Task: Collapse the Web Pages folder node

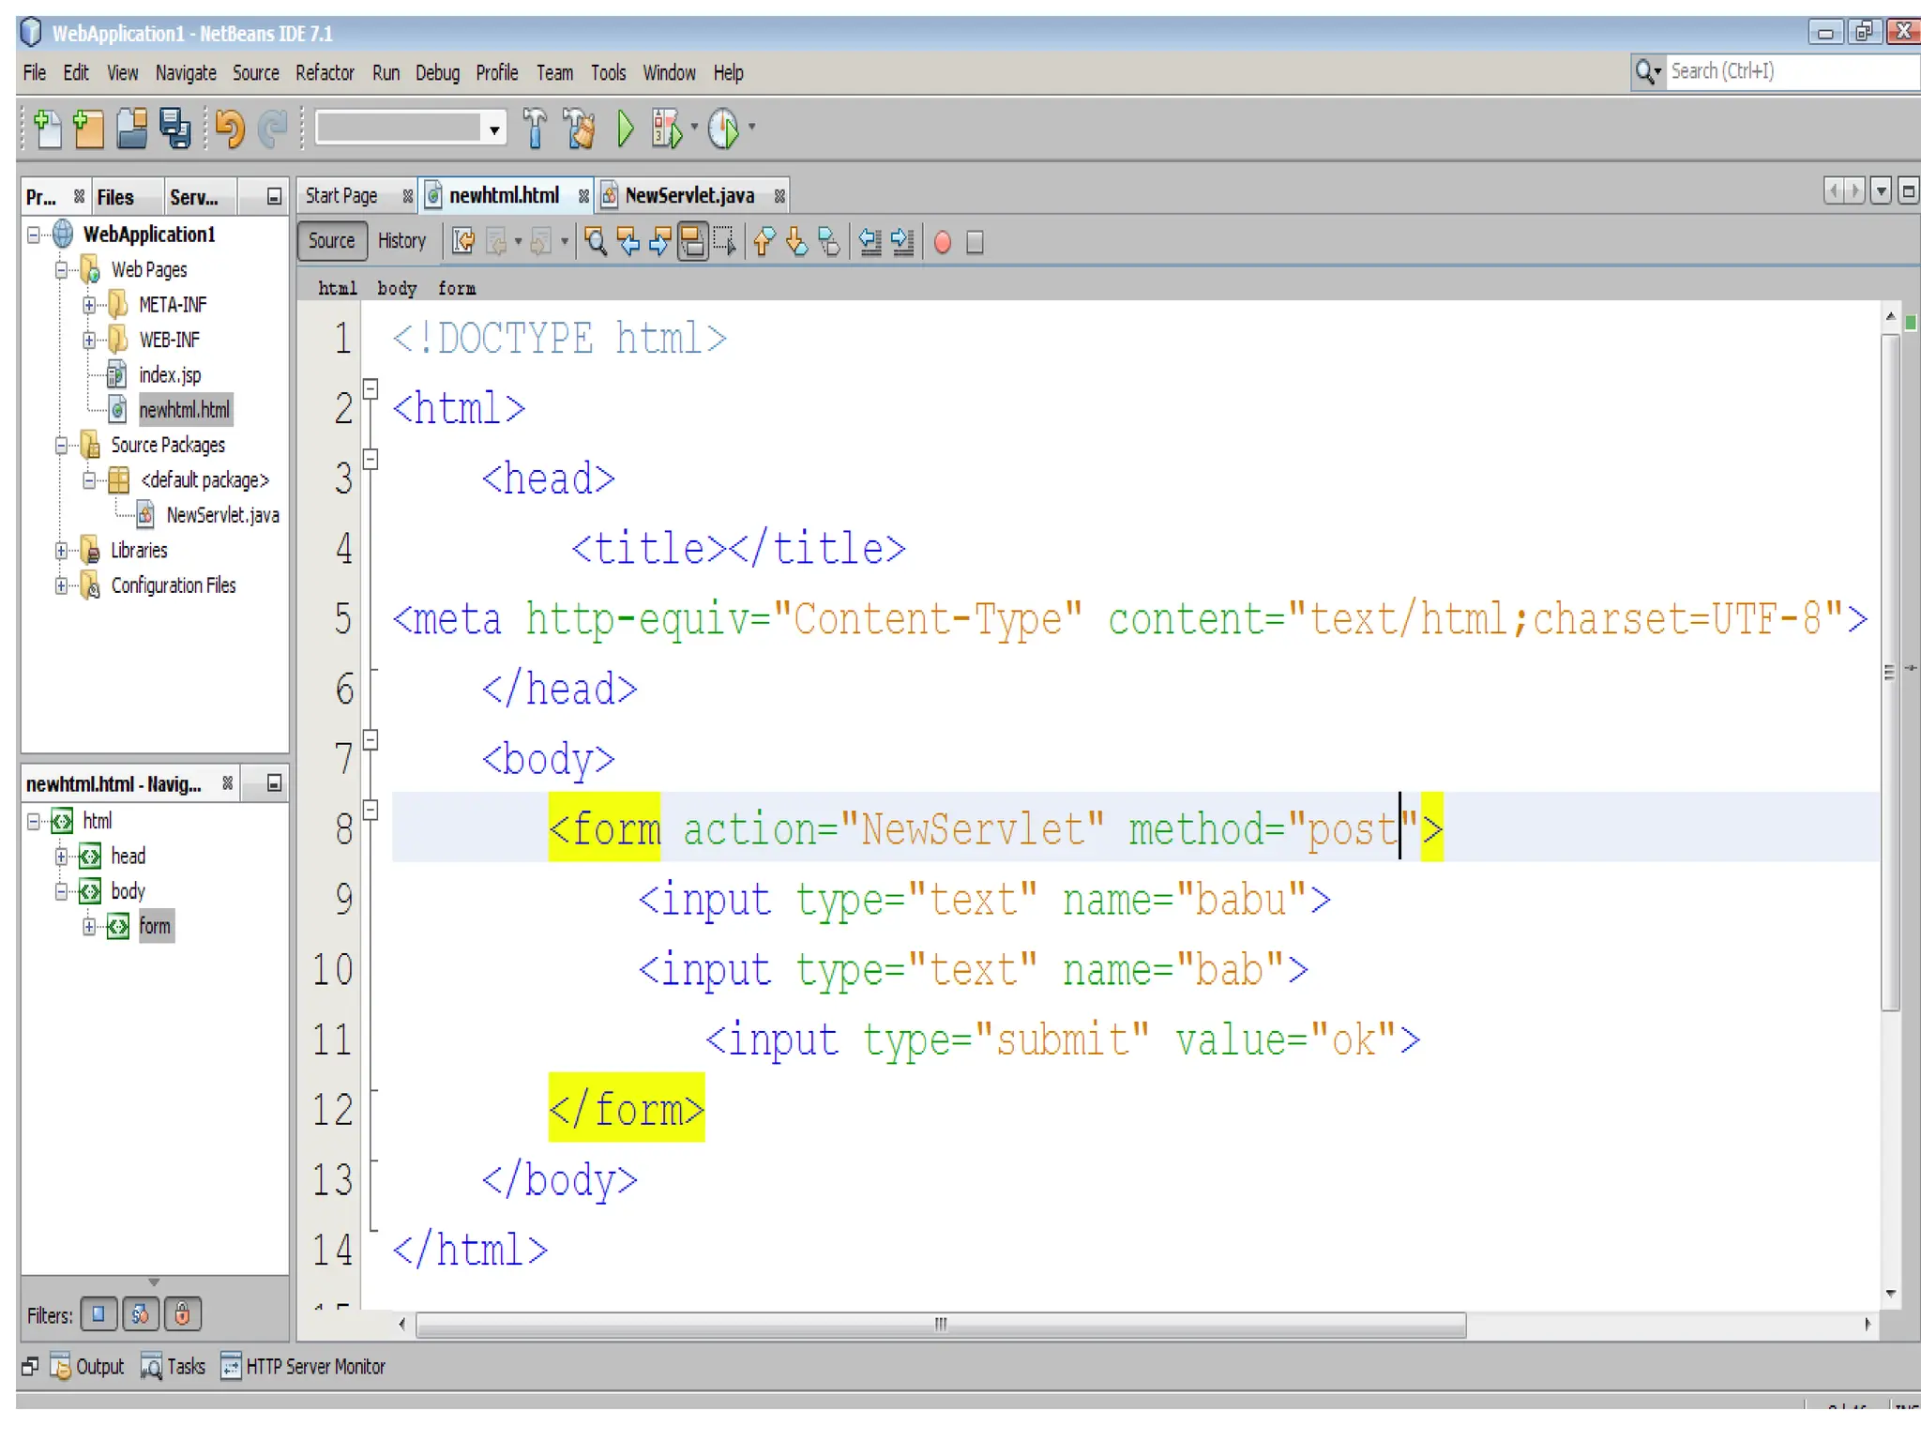Action: point(61,270)
